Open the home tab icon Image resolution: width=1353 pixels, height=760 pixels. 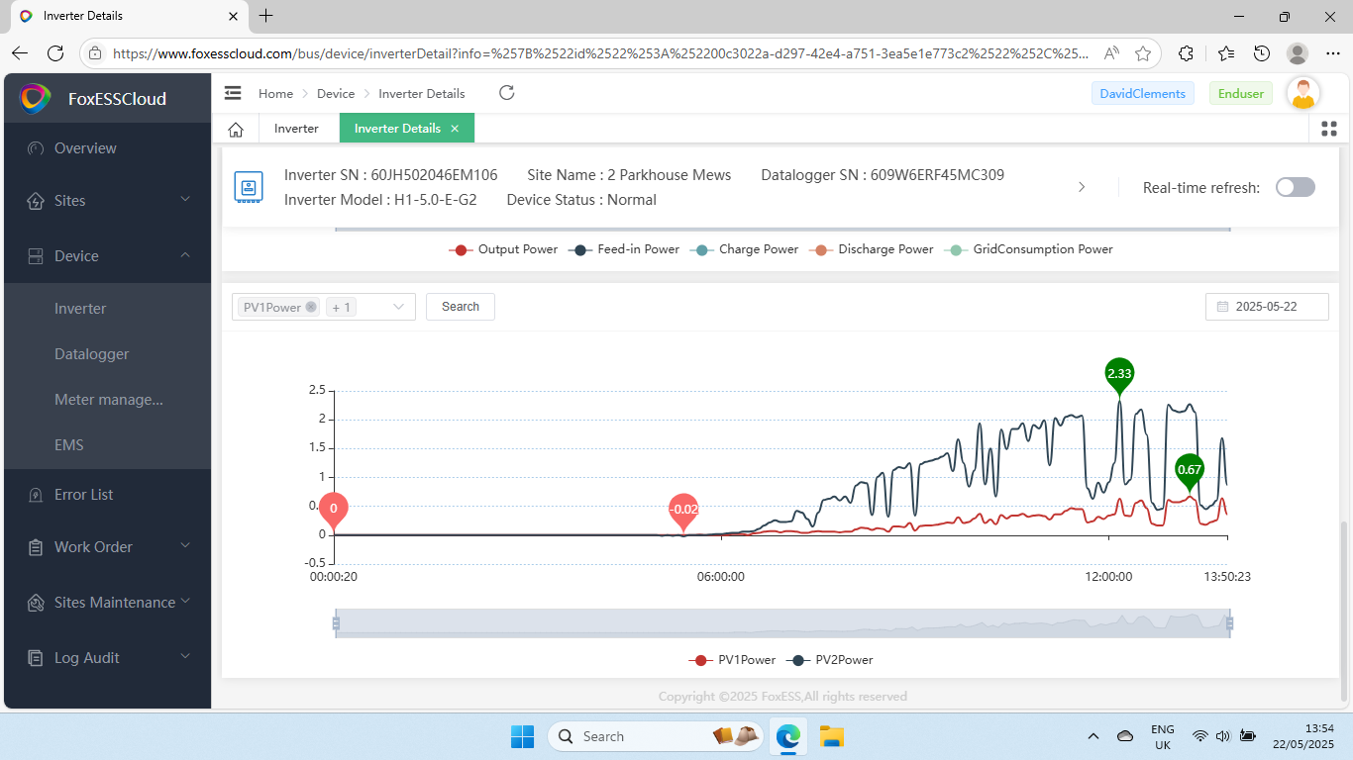click(x=236, y=129)
